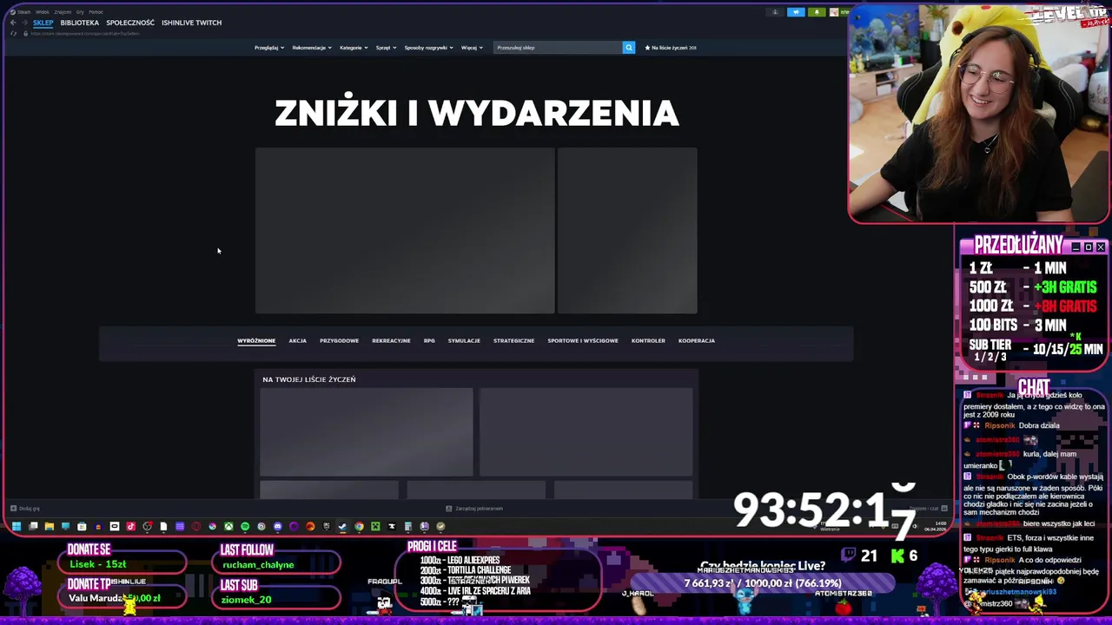Open Microsoft Store taskbar icon
1112x625 pixels.
click(82, 526)
